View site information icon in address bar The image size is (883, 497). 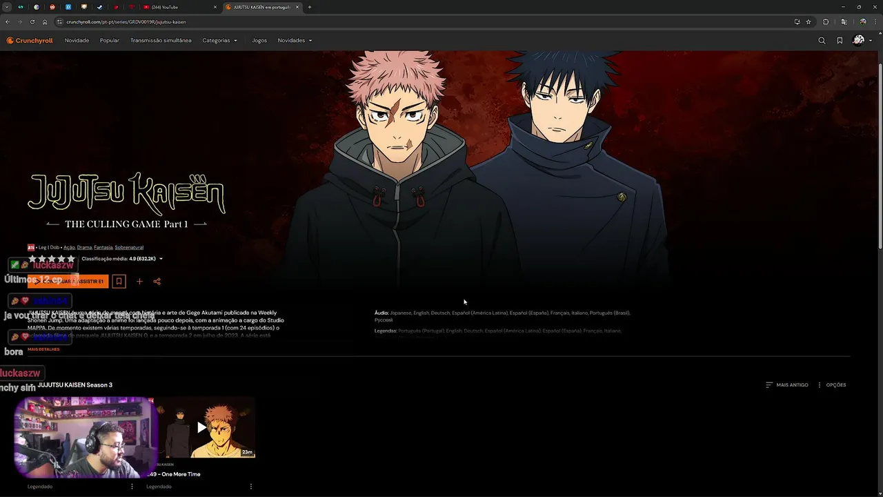60,21
